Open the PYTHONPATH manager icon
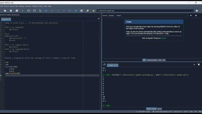This screenshot has width=202, height=114. tap(93, 11)
